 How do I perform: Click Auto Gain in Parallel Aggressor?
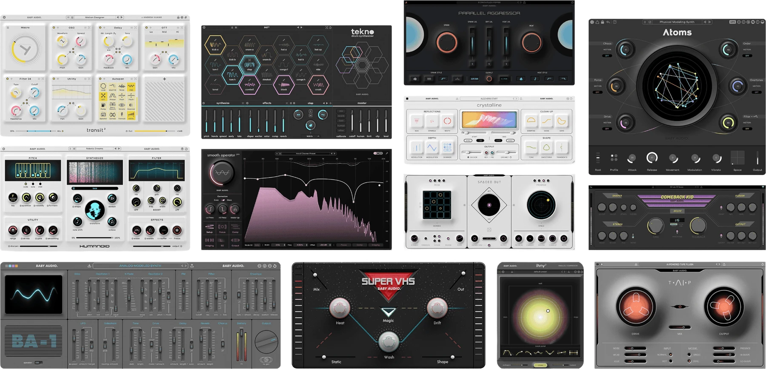pos(474,79)
